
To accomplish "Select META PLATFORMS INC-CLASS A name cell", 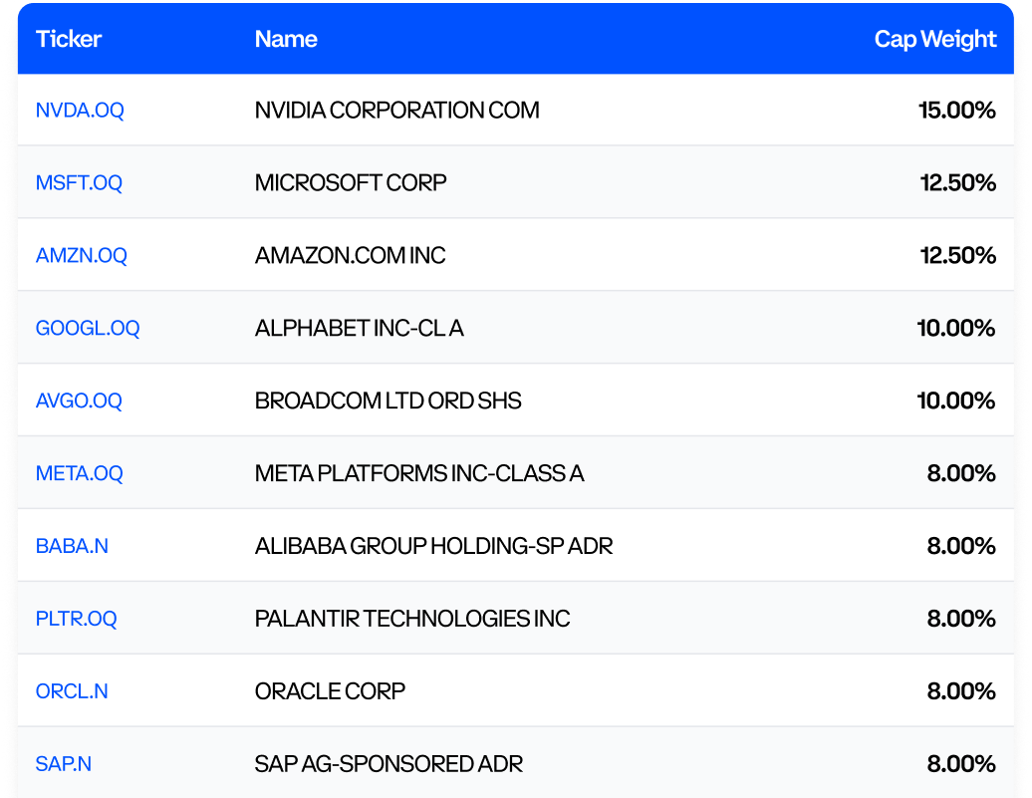I will click(419, 473).
